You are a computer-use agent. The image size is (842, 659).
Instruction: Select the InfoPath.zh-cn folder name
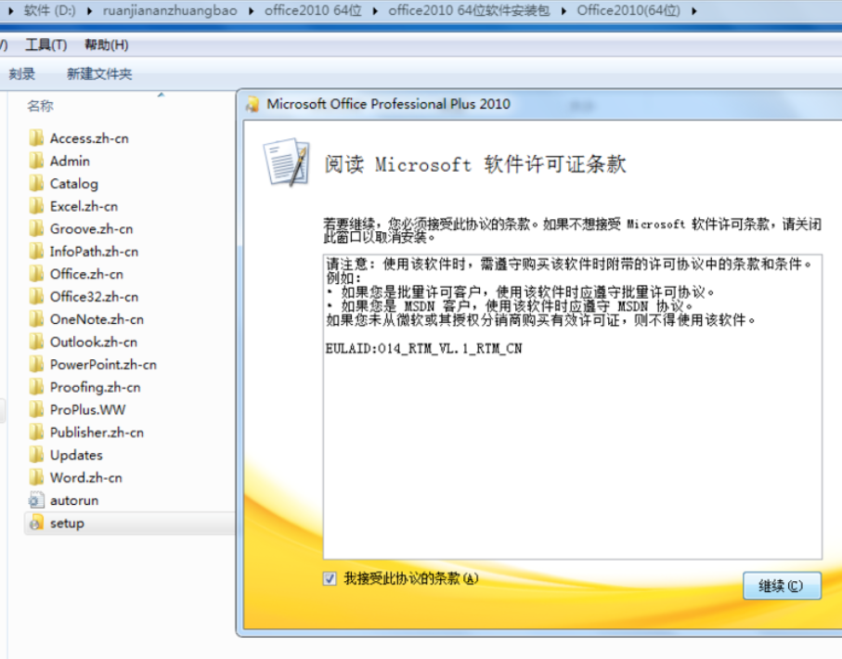coord(94,252)
